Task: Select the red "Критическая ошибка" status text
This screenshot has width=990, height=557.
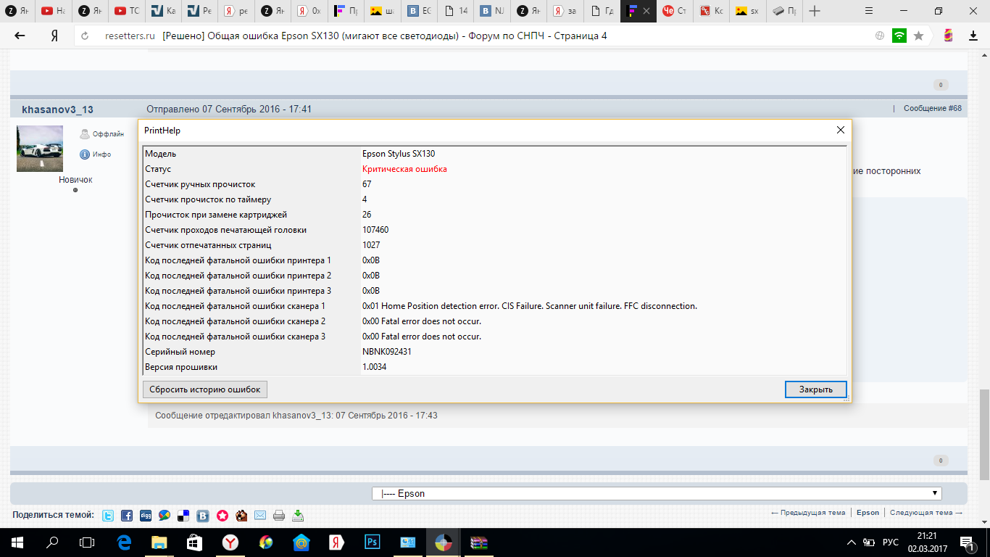Action: (x=404, y=169)
